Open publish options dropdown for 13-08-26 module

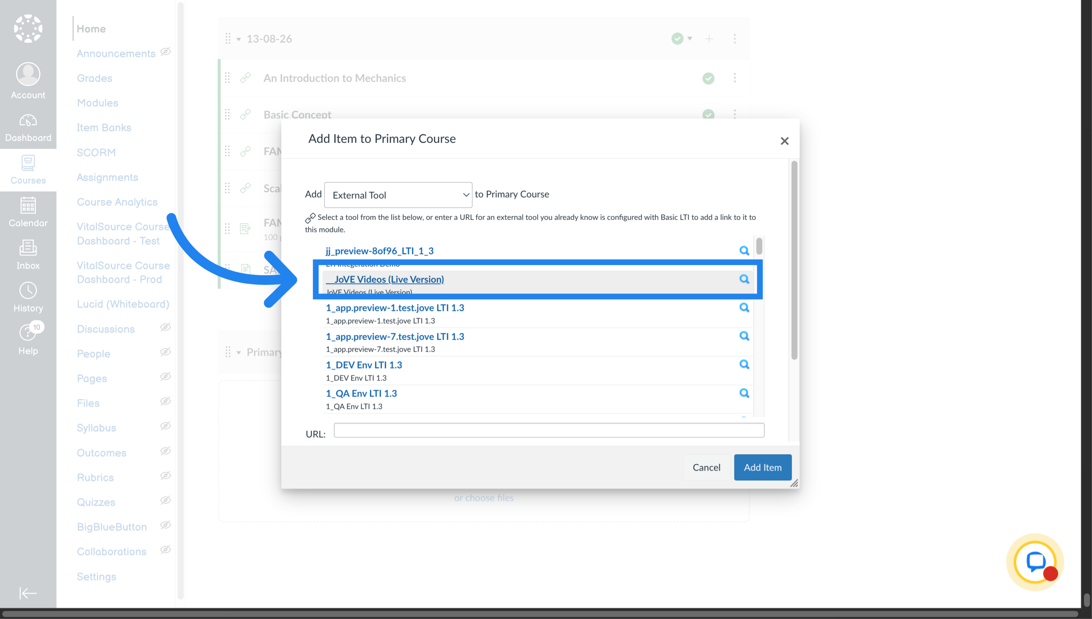point(690,39)
